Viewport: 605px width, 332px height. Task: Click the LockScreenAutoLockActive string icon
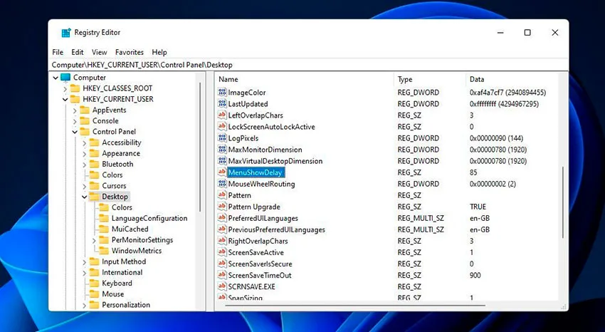[x=222, y=127]
